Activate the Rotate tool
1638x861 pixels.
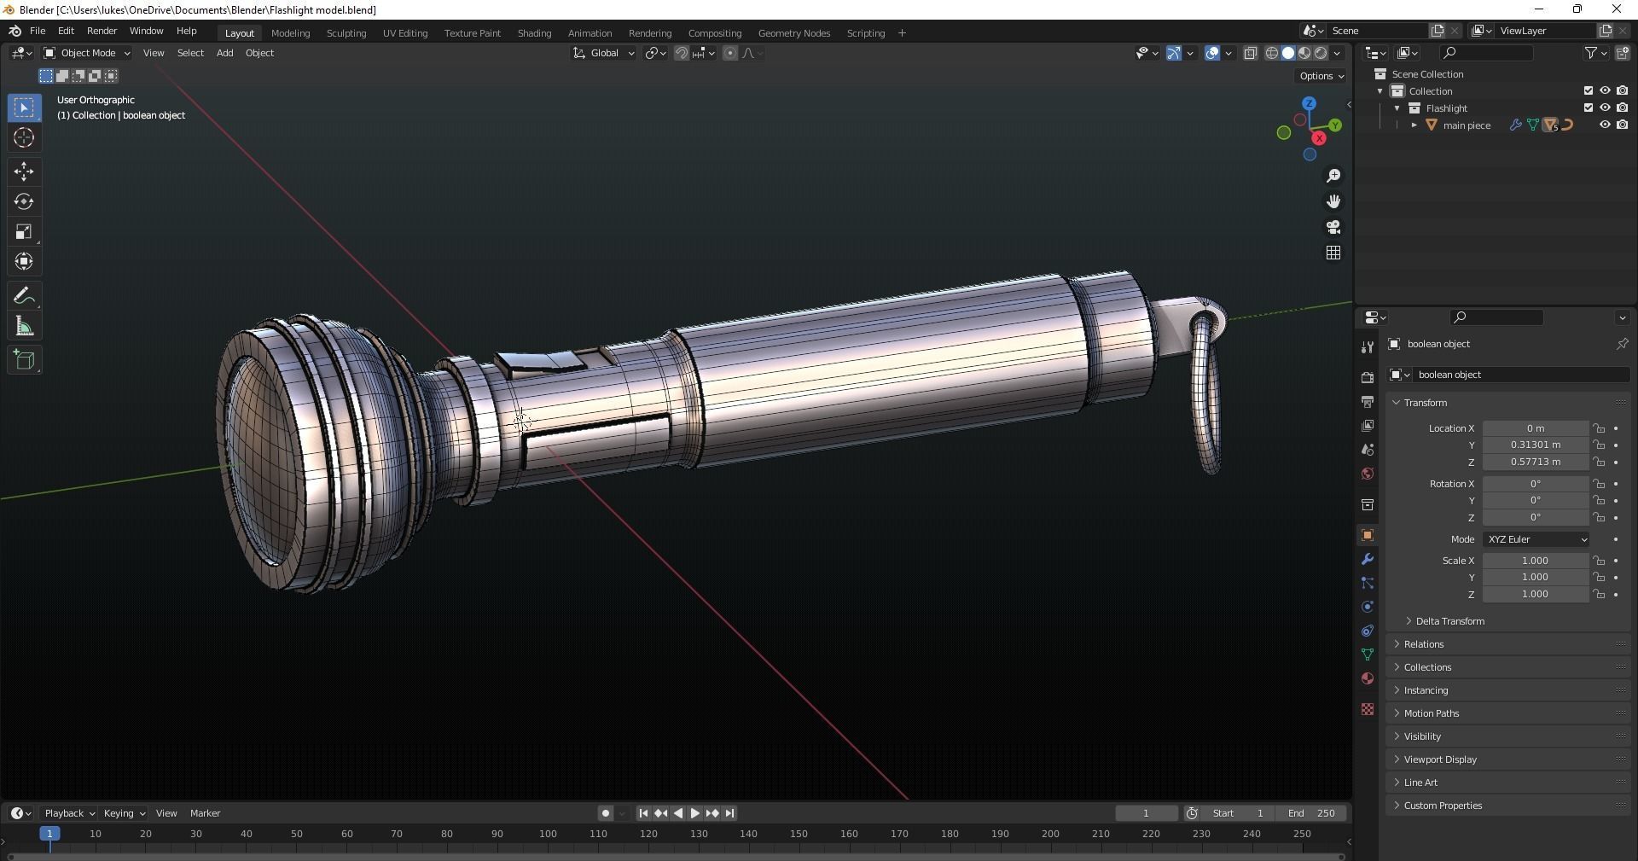[24, 201]
